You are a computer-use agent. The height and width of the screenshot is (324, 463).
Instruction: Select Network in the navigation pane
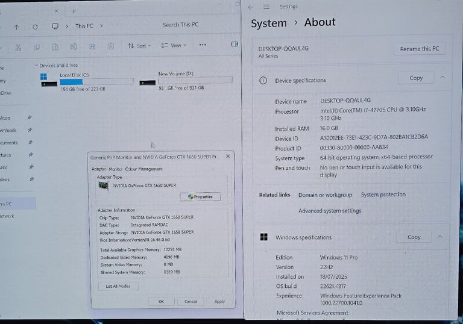point(7,216)
